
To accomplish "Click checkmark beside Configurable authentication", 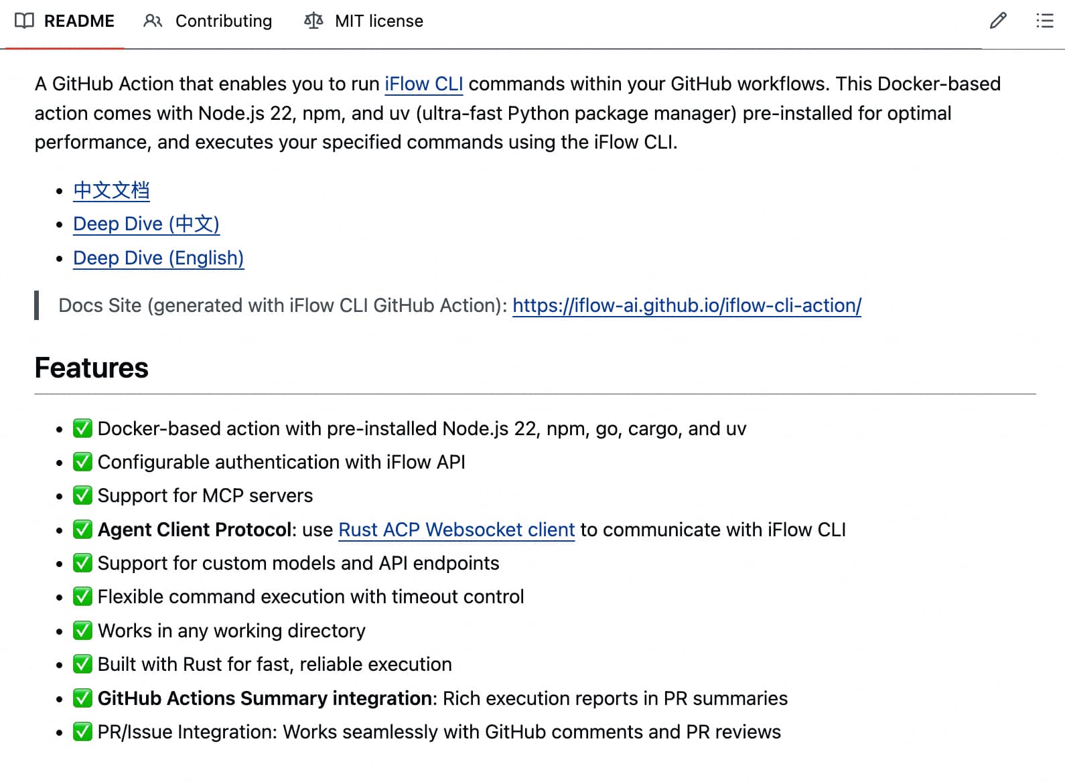I will pos(82,462).
